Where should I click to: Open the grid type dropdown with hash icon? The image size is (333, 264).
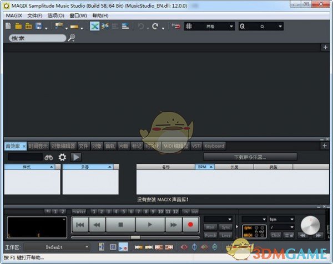point(209,26)
